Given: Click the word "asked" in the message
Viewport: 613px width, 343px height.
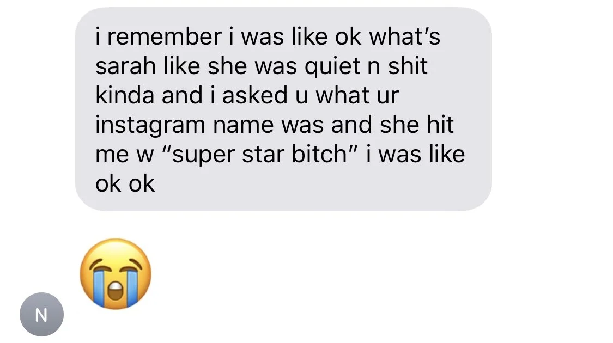Looking at the screenshot, I should (255, 95).
